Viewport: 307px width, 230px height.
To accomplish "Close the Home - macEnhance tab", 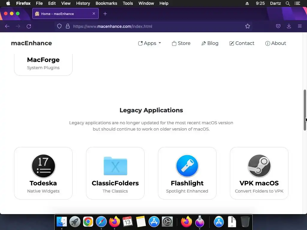I will (x=94, y=13).
